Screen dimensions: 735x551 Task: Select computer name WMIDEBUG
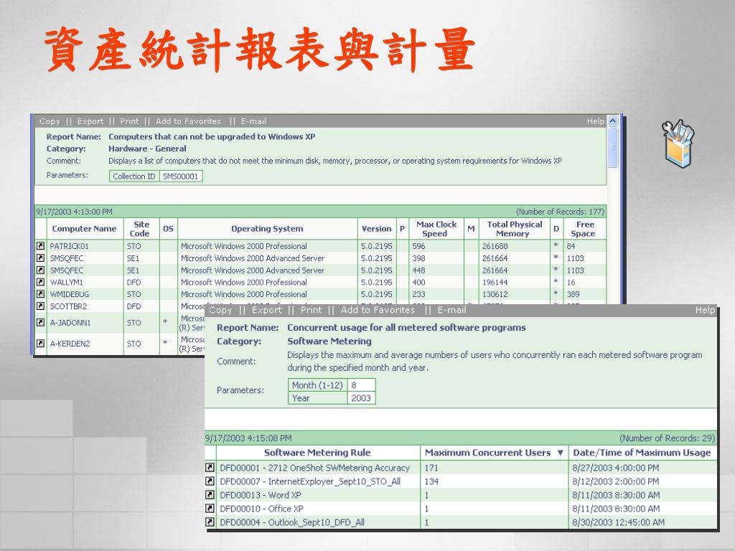70,294
